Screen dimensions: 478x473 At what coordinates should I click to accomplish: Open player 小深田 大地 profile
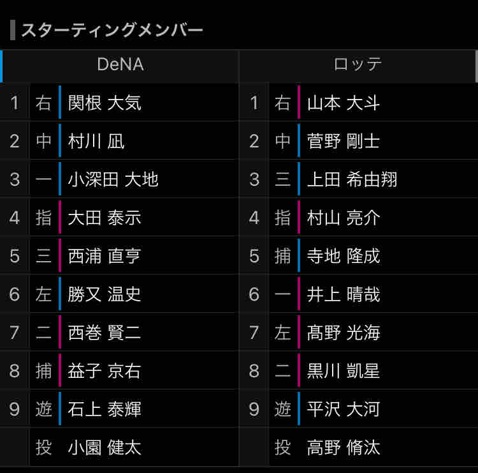(x=113, y=179)
